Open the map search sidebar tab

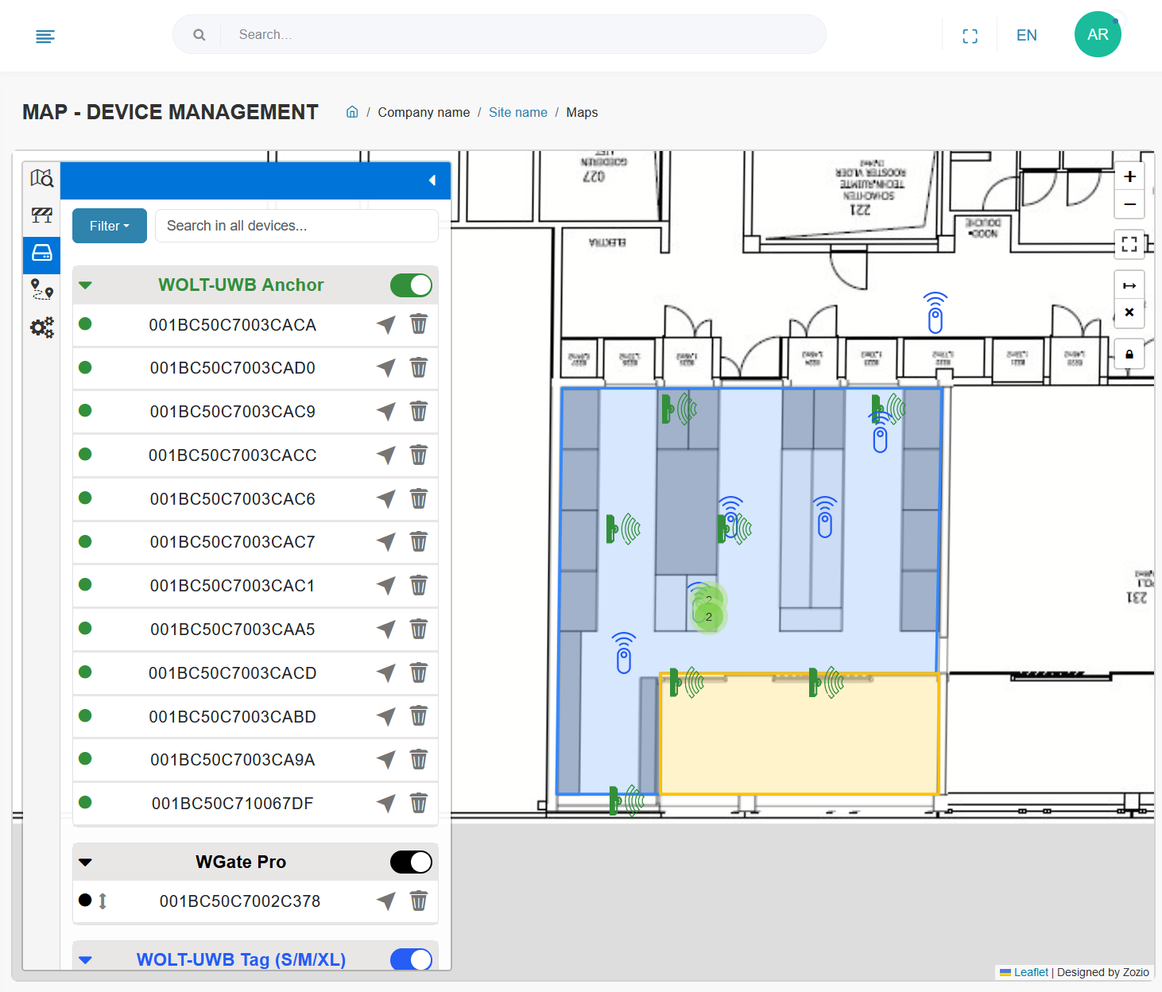coord(42,178)
